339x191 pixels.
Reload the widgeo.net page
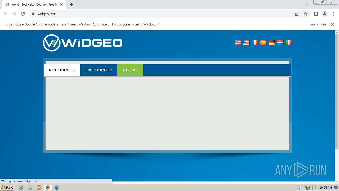click(x=23, y=14)
